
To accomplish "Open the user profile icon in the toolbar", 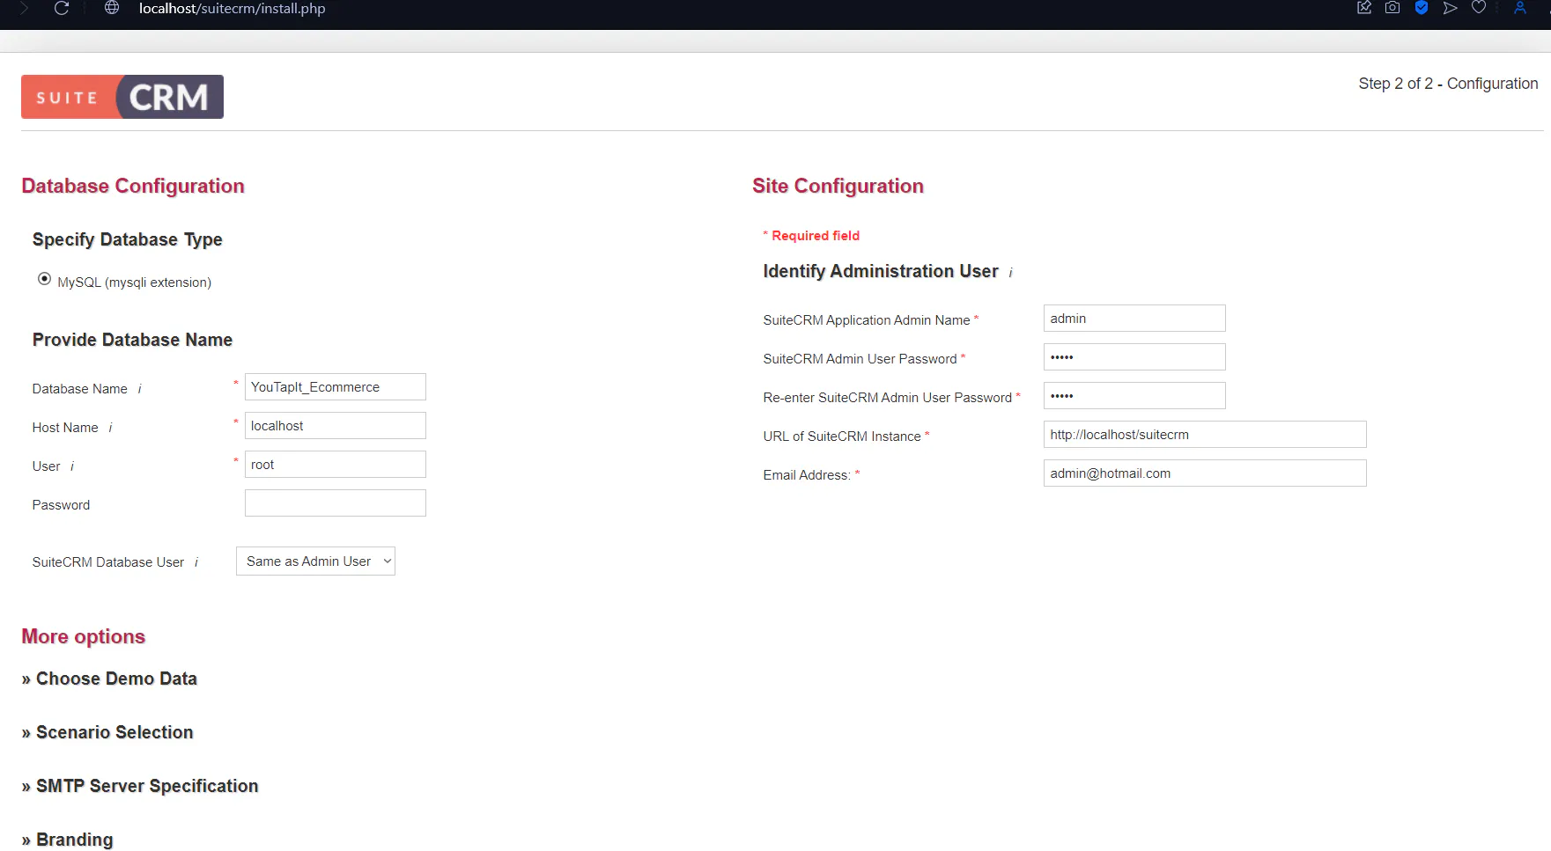I will (x=1520, y=8).
